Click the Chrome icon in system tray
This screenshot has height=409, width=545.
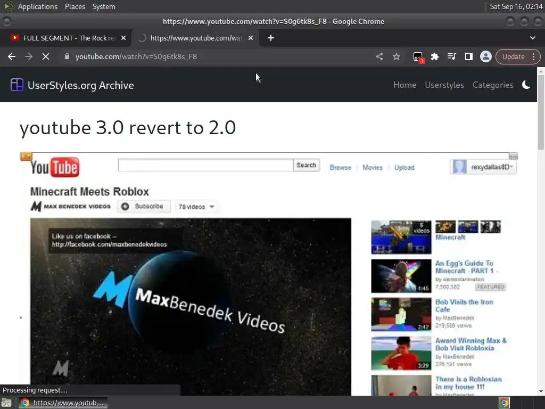pyautogui.click(x=505, y=403)
